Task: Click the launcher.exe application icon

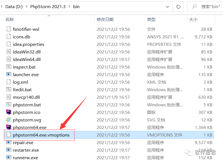Action: [x=9, y=74]
